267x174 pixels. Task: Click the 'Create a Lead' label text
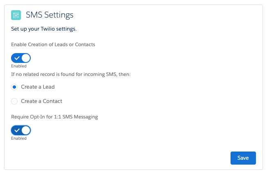click(38, 87)
